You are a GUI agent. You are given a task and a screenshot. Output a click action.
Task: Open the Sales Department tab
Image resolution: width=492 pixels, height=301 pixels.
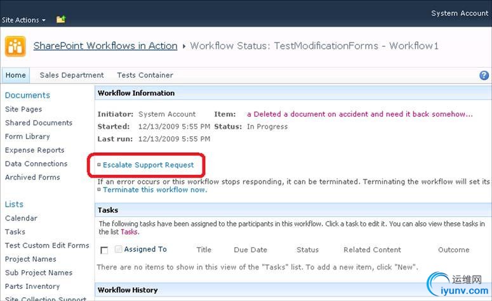[72, 75]
